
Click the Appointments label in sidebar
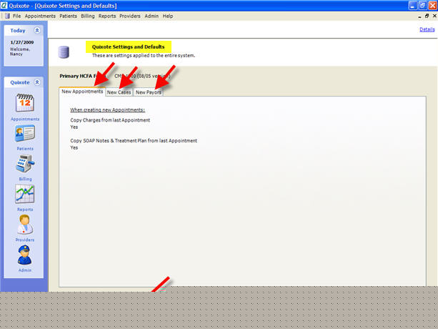tap(25, 119)
